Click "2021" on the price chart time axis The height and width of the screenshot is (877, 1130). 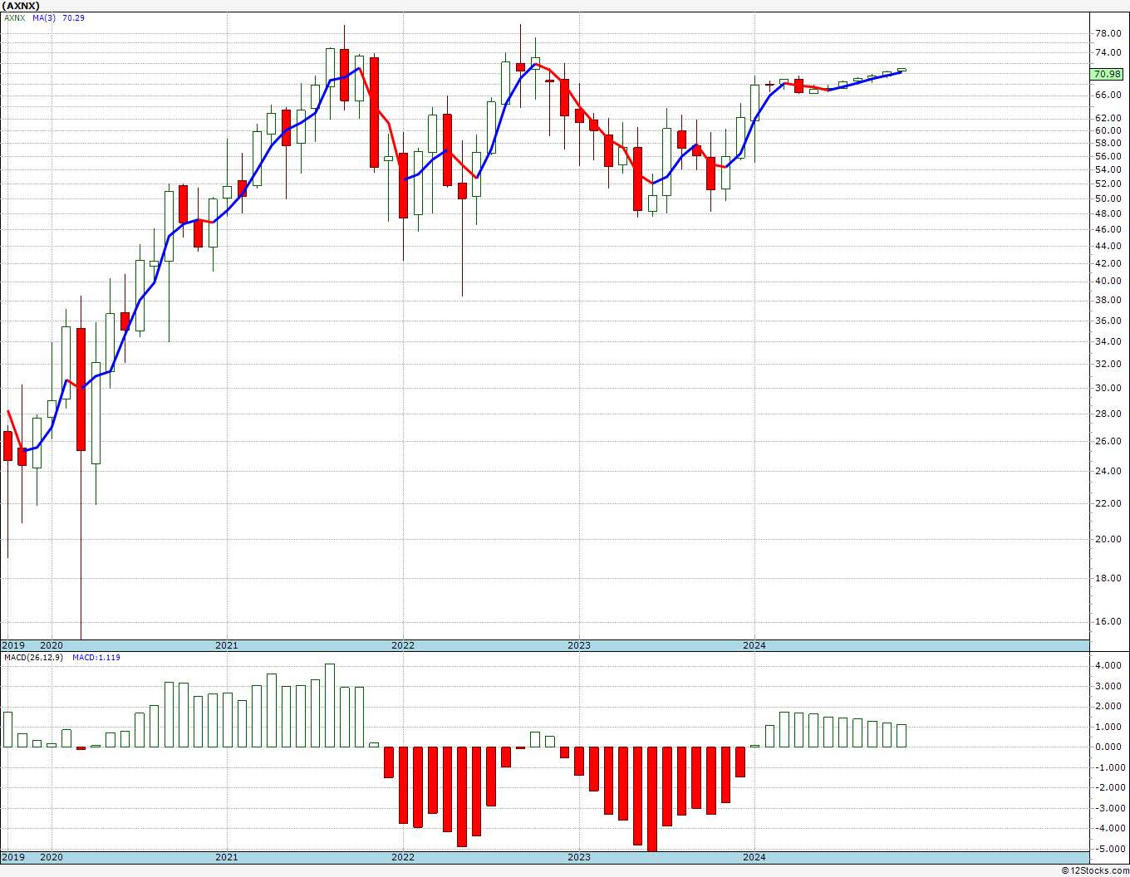pyautogui.click(x=227, y=645)
